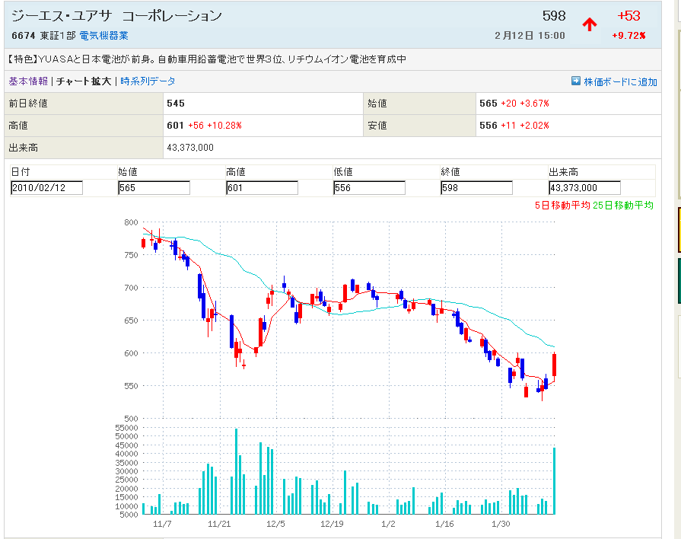The height and width of the screenshot is (539, 681).
Task: Open the 基本情報 tab
Action: [28, 81]
